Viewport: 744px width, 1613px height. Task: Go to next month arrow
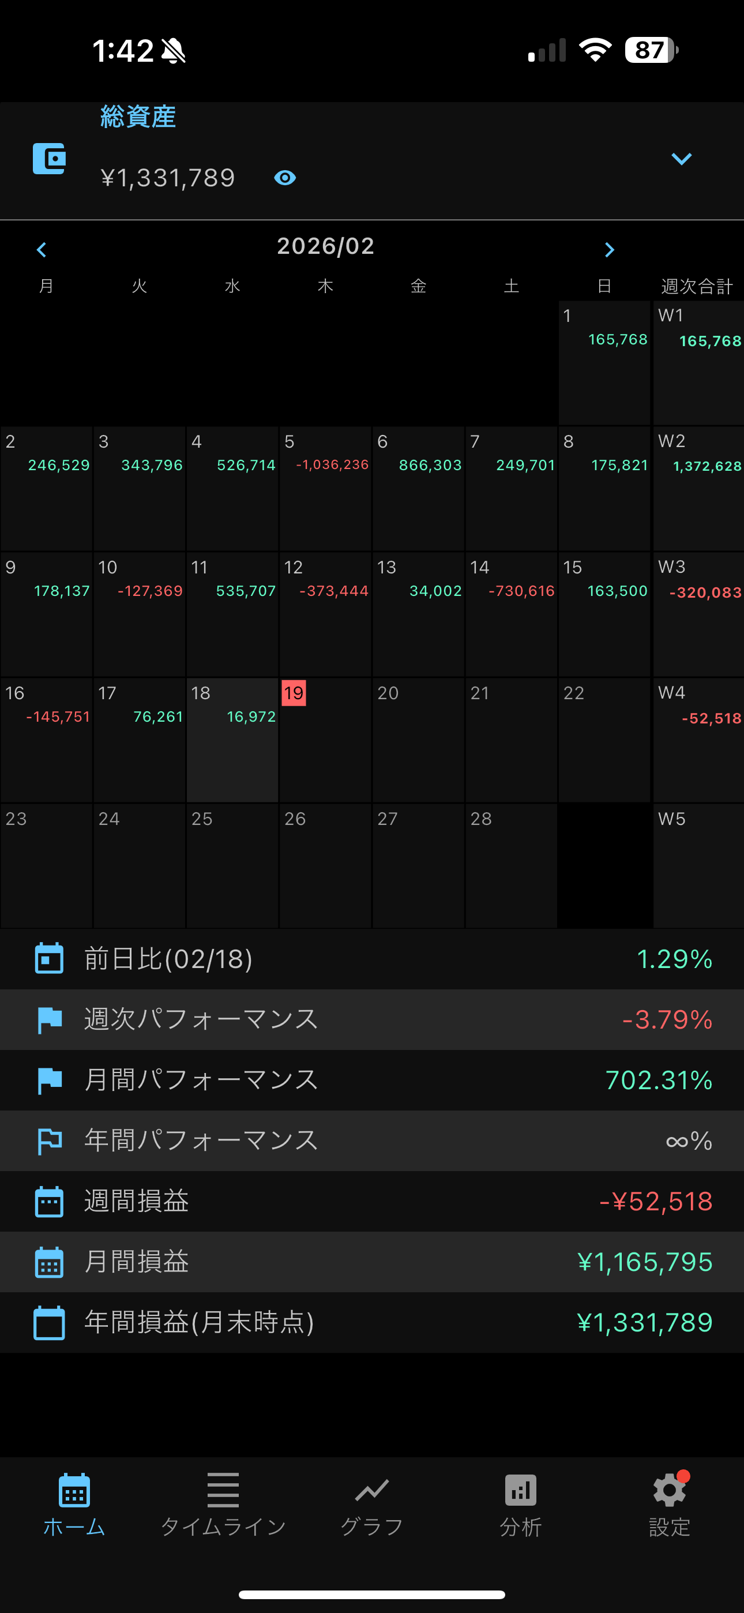tap(608, 250)
